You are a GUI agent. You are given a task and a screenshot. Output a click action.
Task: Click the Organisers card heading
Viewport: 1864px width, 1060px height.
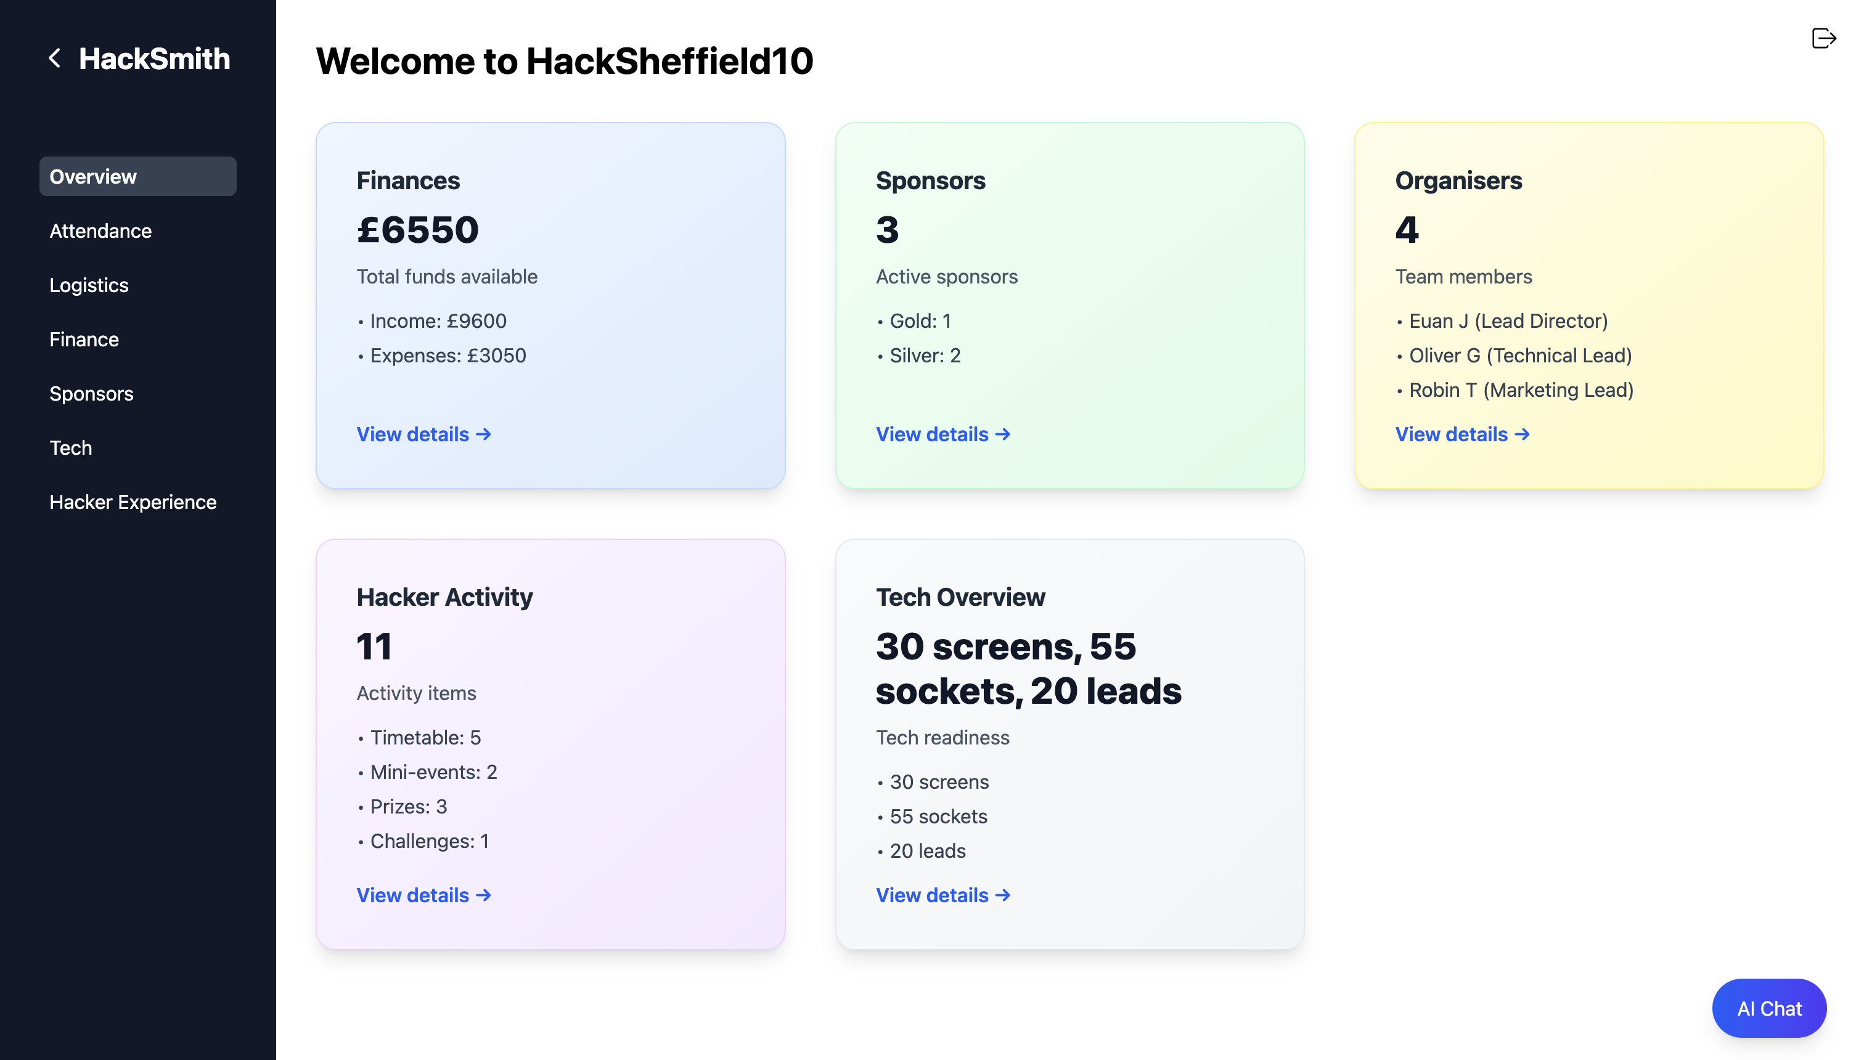[1458, 181]
